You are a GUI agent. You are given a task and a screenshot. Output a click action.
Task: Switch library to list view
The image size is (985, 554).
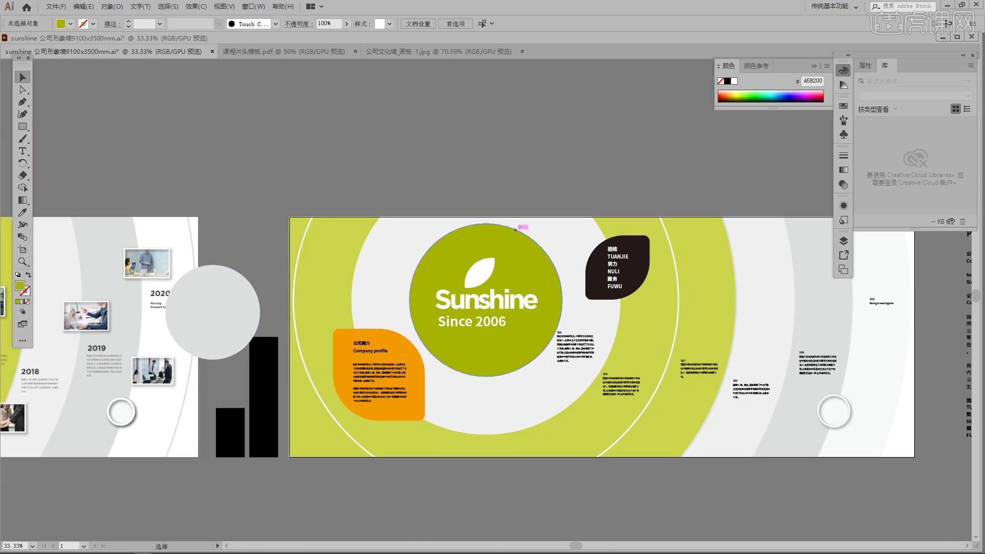pyautogui.click(x=967, y=109)
